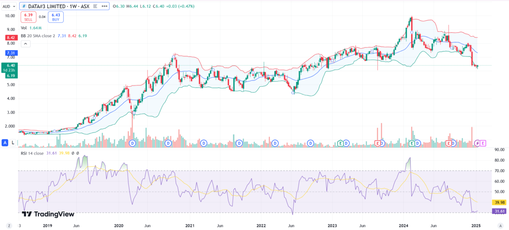Click the flag icon beside ASX
The image size is (509, 230).
95,6
